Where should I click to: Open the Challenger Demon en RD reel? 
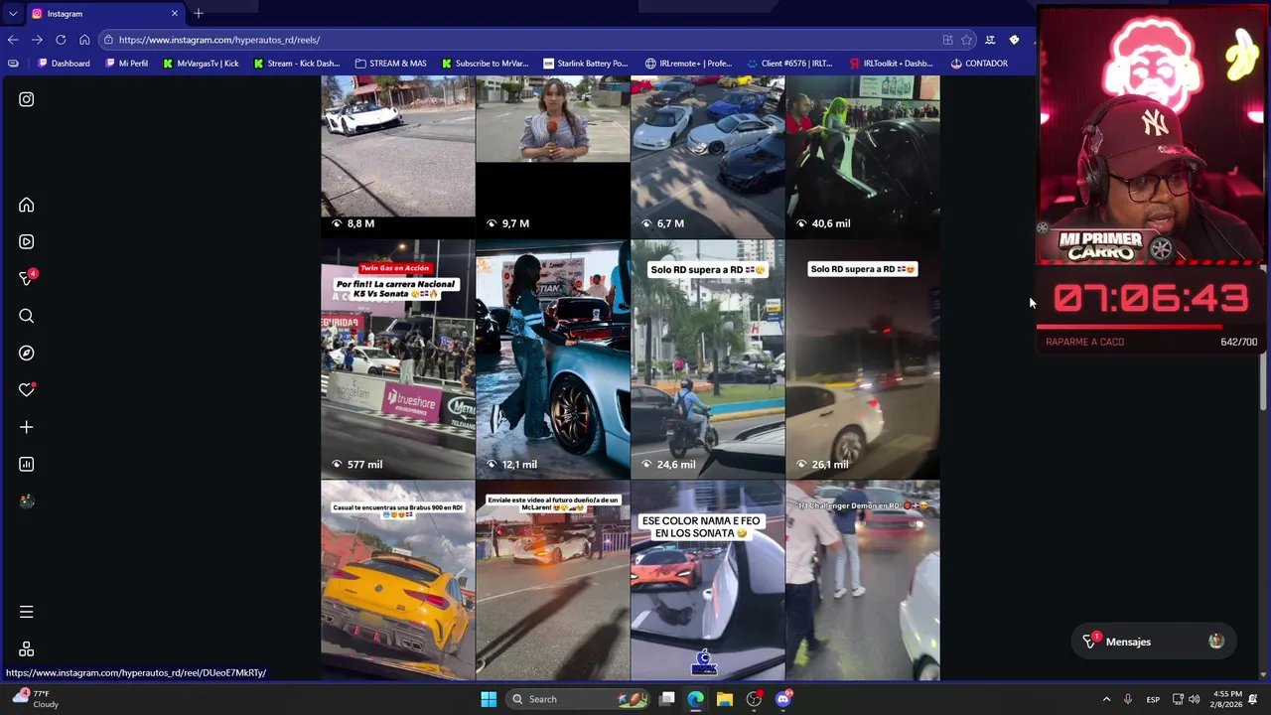tap(862, 581)
